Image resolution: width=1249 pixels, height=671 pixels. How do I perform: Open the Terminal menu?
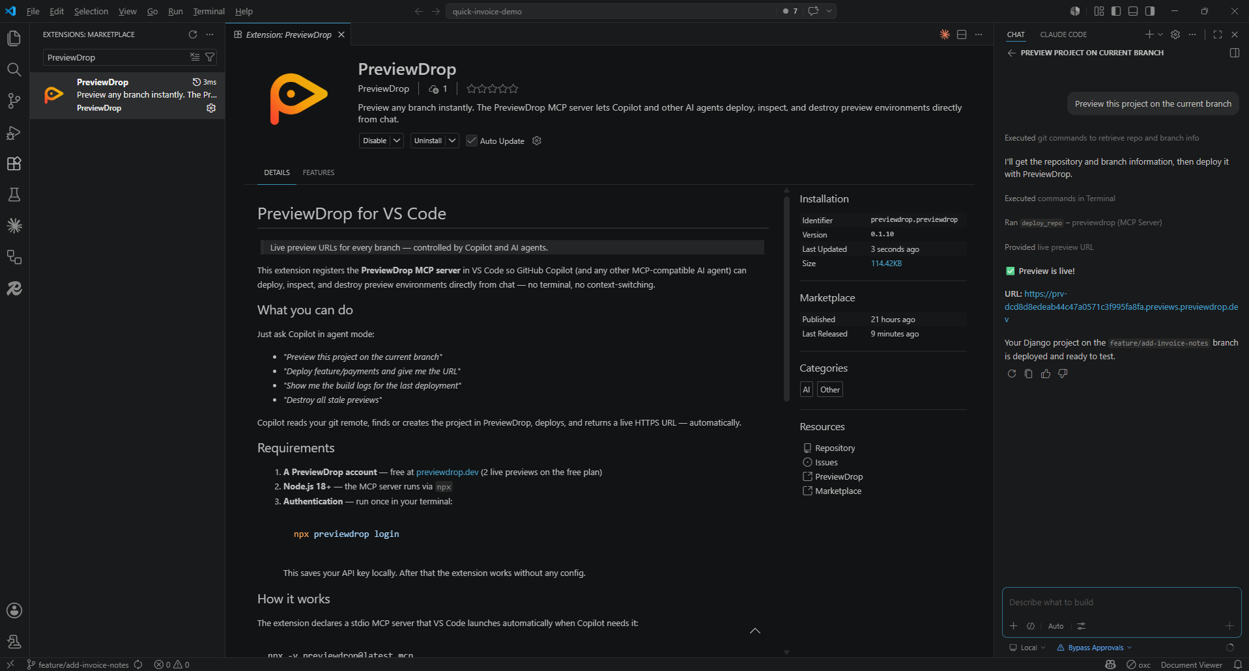208,11
